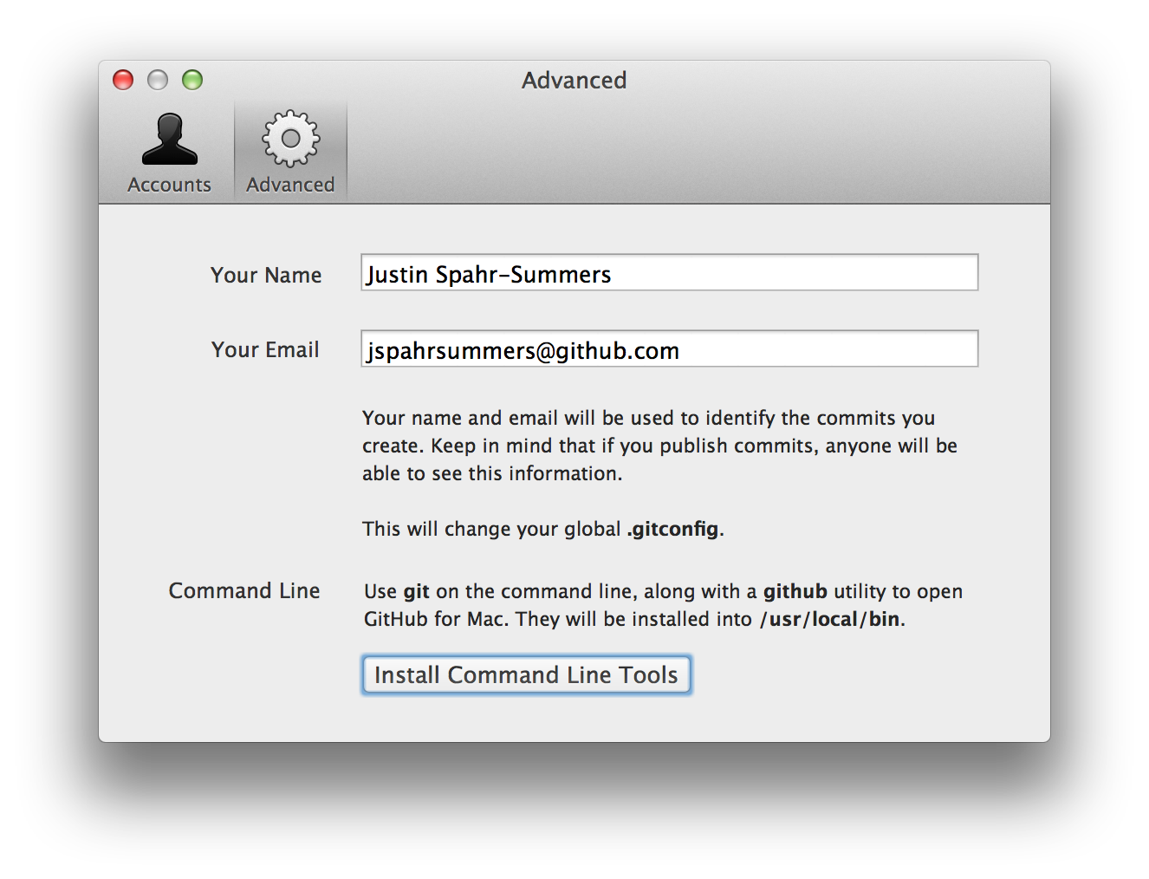Click the "Command Line" section label
The image size is (1149, 879).
(x=244, y=590)
